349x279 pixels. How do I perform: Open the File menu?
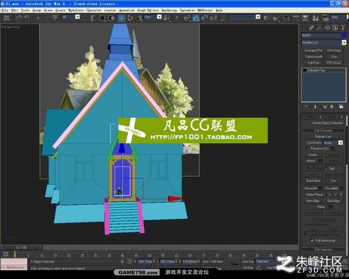pos(4,10)
